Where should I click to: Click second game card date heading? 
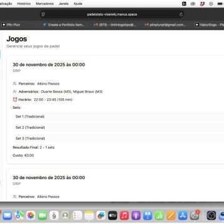point(49,178)
